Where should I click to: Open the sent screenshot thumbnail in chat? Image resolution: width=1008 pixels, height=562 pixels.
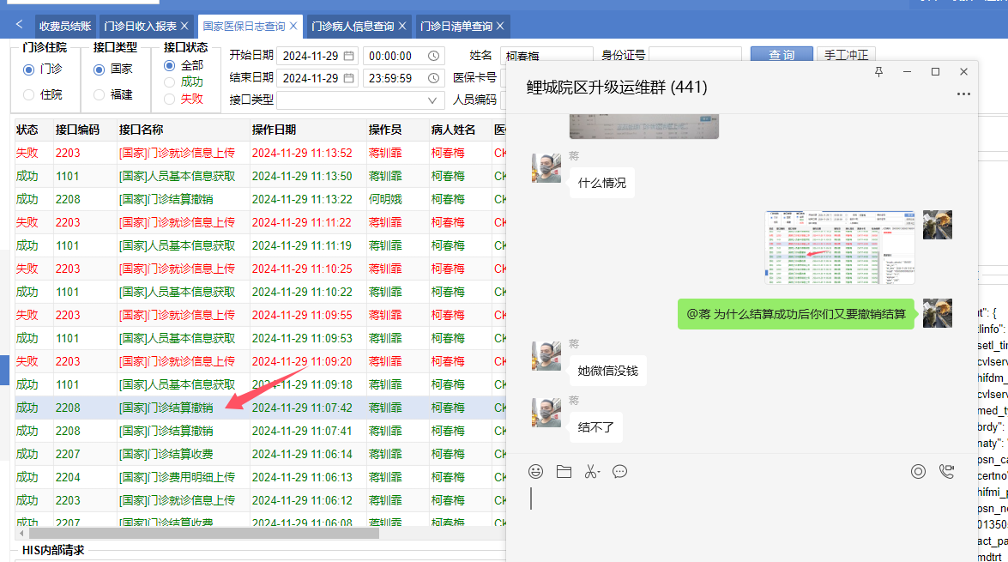coord(840,247)
